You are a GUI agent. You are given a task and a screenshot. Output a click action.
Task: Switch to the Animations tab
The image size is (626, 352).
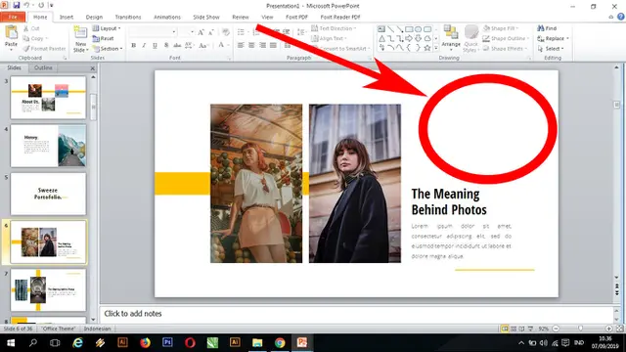tap(167, 18)
